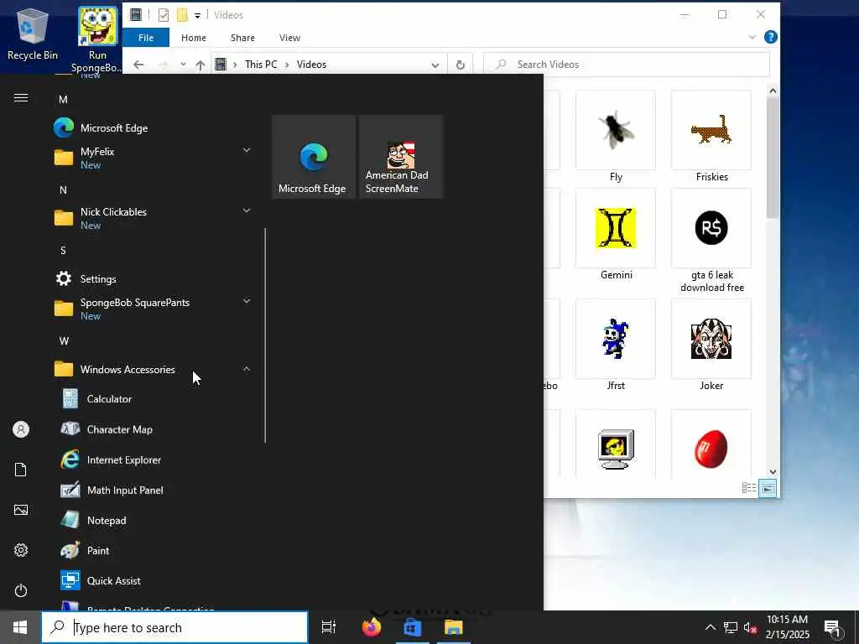859x644 pixels.
Task: Click the letter S section header
Action: [63, 250]
